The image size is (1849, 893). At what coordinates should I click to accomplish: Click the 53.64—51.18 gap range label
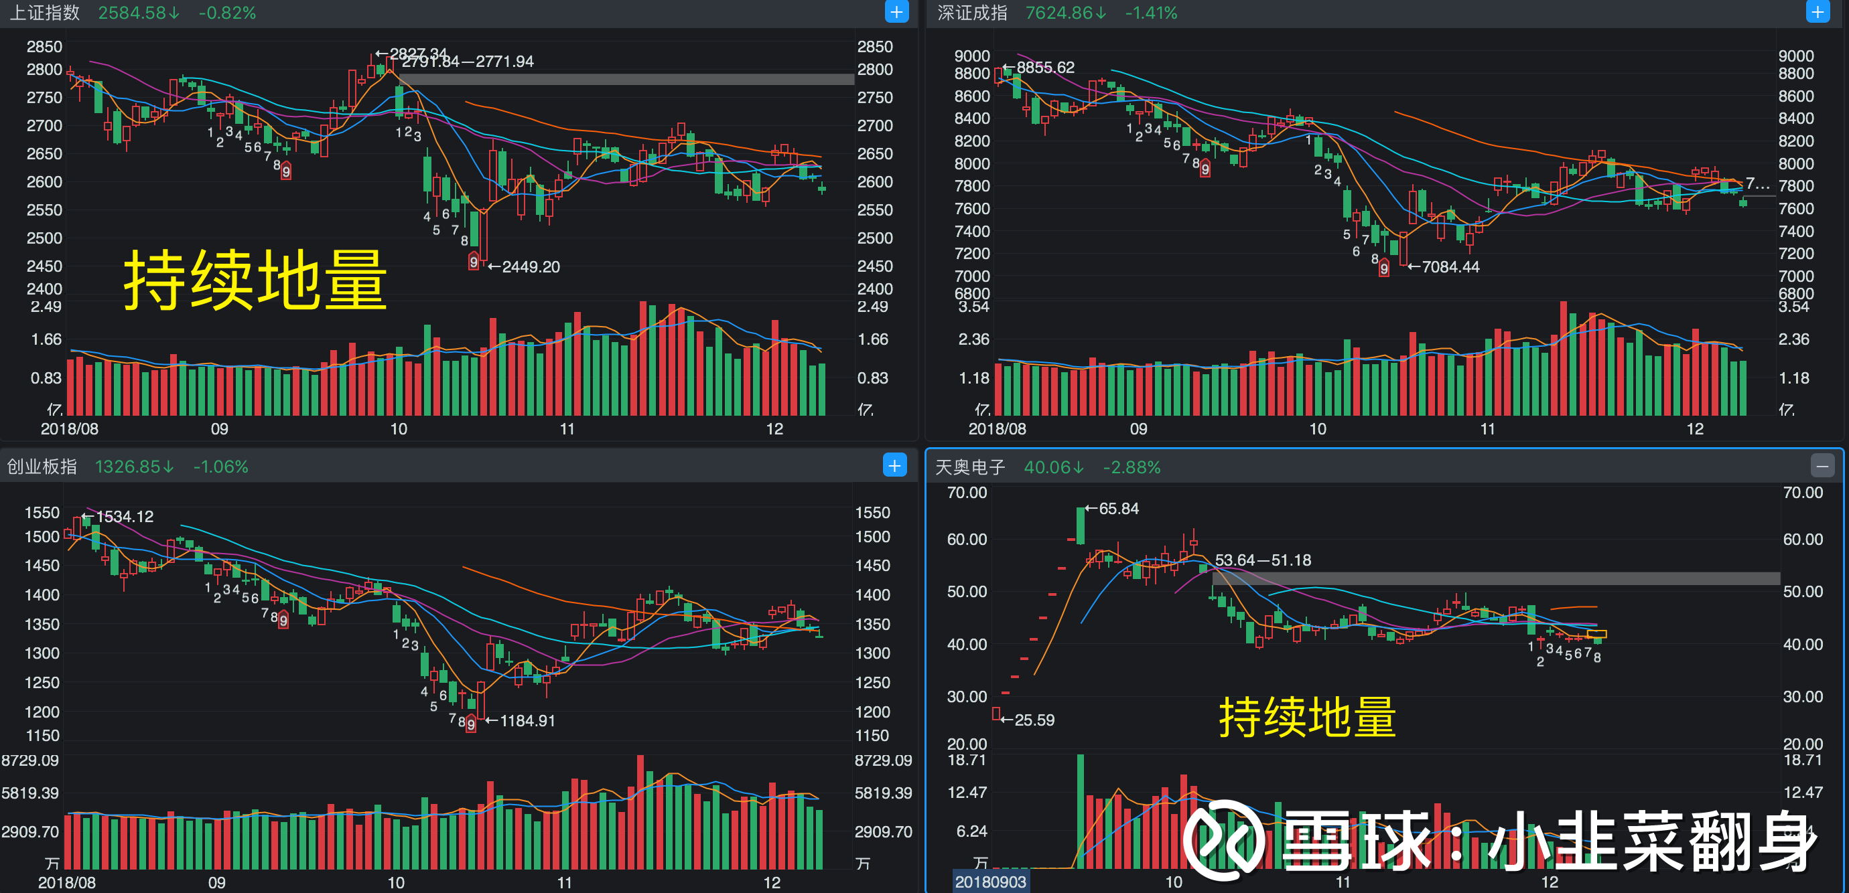(1263, 560)
